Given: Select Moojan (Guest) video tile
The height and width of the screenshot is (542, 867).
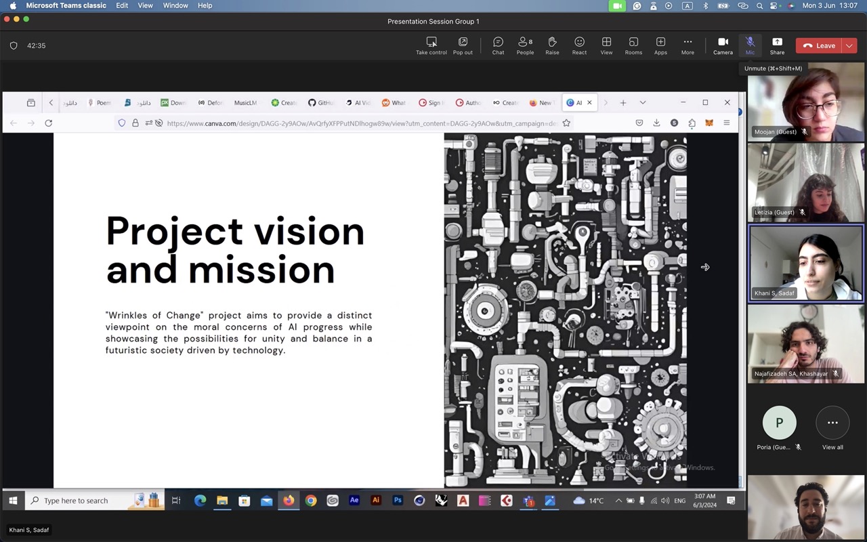Looking at the screenshot, I should tap(806, 102).
